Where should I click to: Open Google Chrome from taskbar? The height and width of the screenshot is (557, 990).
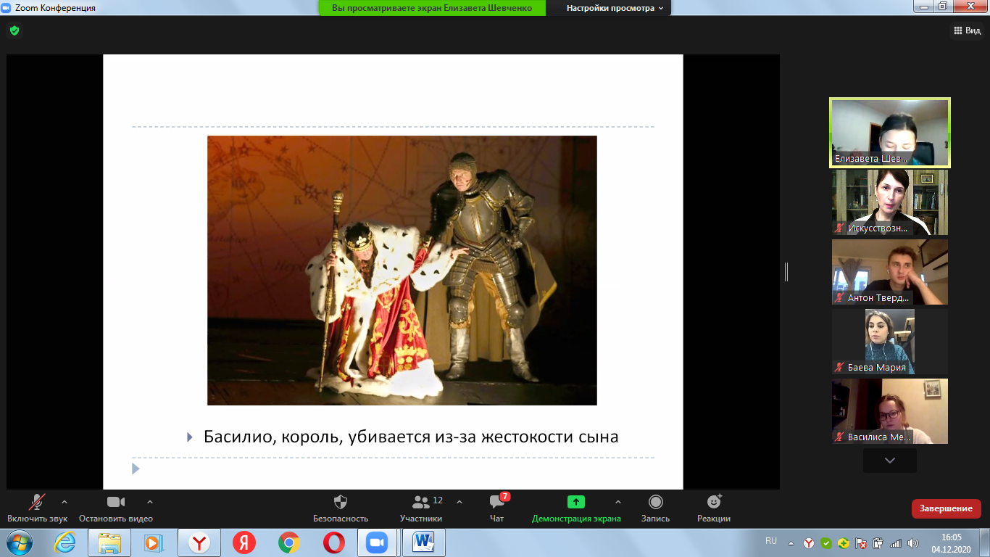pyautogui.click(x=288, y=542)
